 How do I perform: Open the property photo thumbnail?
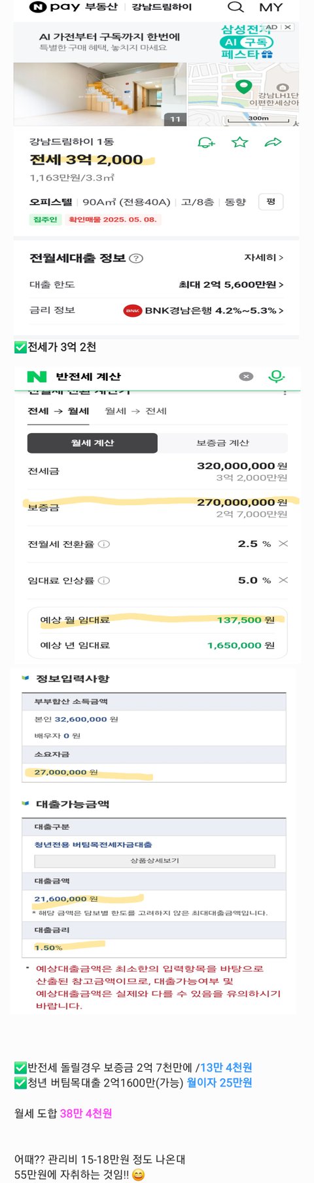coord(100,94)
